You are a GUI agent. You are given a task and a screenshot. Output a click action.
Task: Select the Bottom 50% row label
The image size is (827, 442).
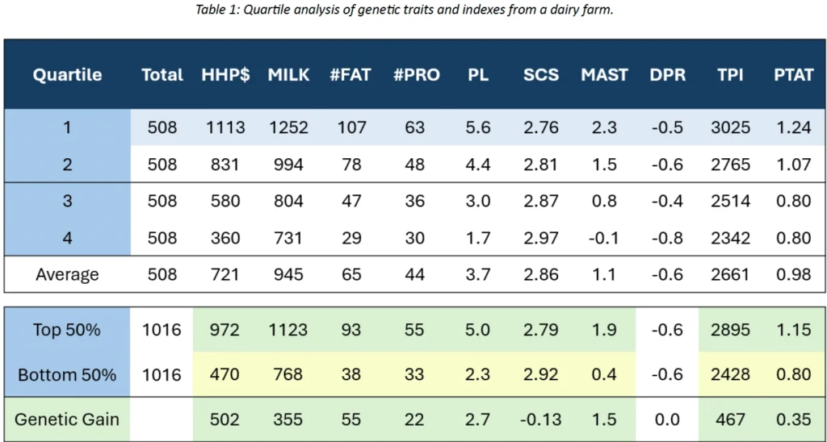[67, 375]
